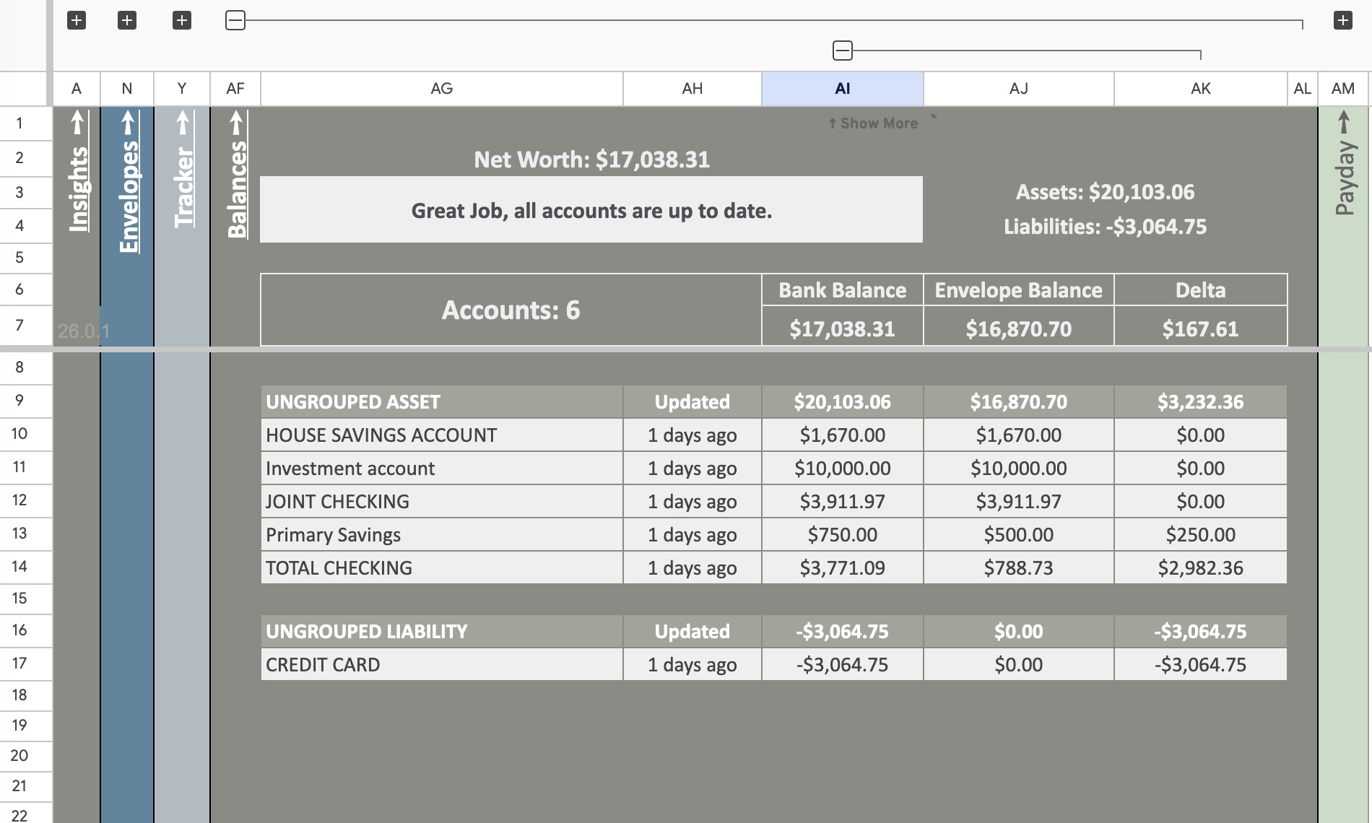The height and width of the screenshot is (823, 1372).
Task: Select column header AK
Action: (1201, 88)
